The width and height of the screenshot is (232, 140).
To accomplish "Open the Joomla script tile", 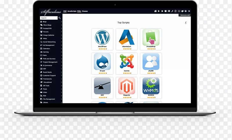I will point(127,64).
